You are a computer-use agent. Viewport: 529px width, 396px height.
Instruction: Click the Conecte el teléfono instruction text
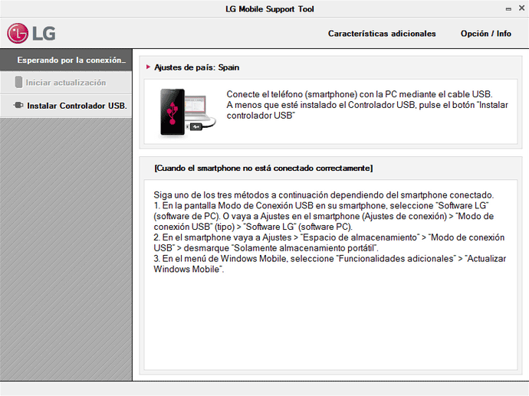[x=367, y=105]
